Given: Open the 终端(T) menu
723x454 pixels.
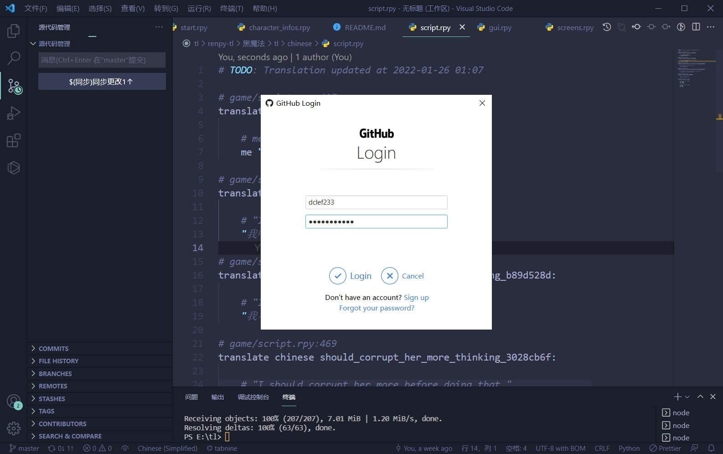Looking at the screenshot, I should [x=232, y=9].
